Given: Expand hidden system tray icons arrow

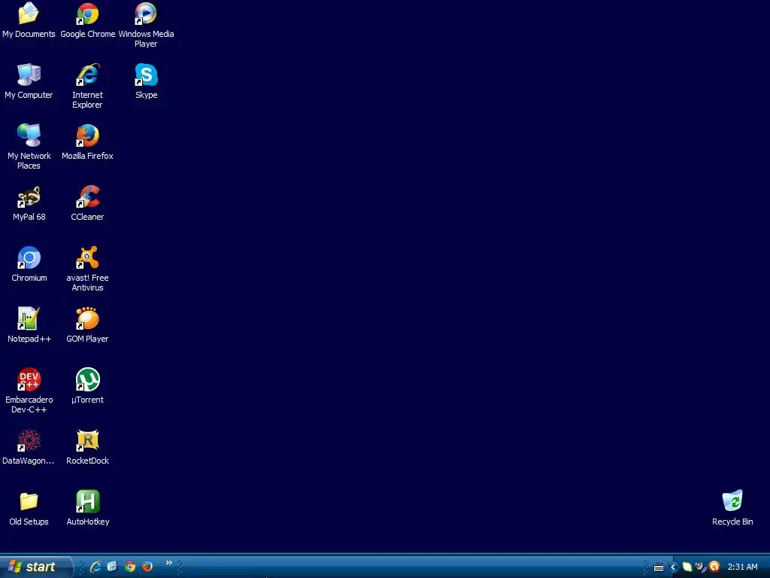Looking at the screenshot, I should (674, 567).
